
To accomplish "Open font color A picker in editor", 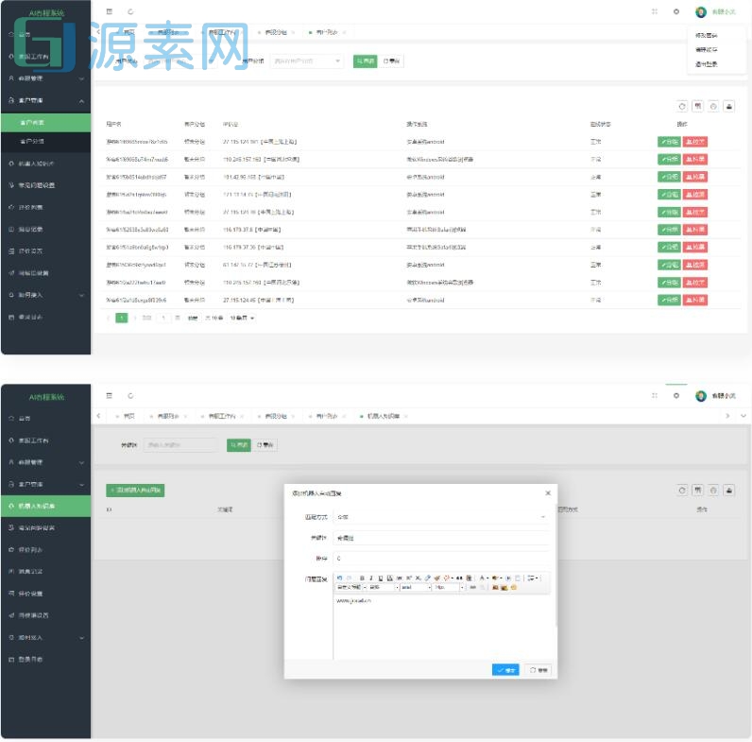I will pyautogui.click(x=484, y=578).
